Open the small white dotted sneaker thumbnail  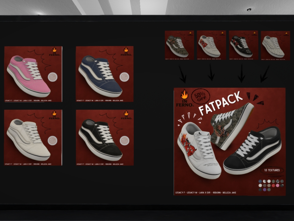(x=275, y=45)
